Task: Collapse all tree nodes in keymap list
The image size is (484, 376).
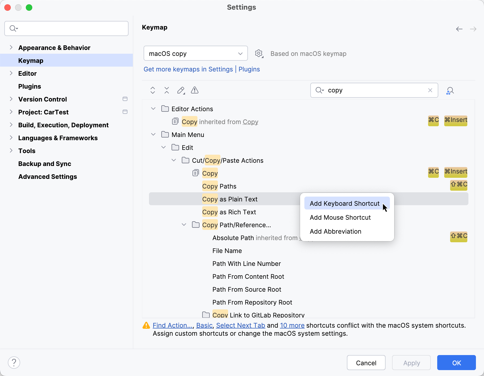Action: click(166, 91)
